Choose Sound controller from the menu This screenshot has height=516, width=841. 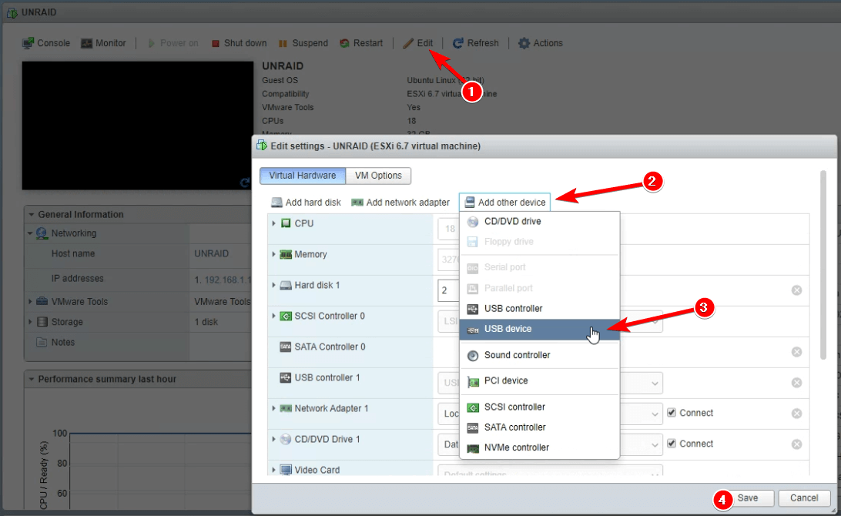tap(540, 355)
